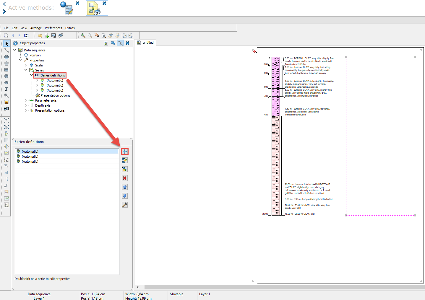Save the document with the floppy disk icon
The image size is (425, 300).
[x=53, y=35]
